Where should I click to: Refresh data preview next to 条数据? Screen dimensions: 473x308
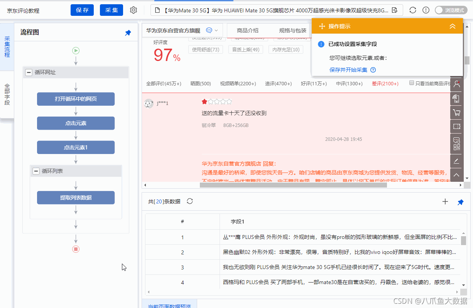click(x=190, y=201)
